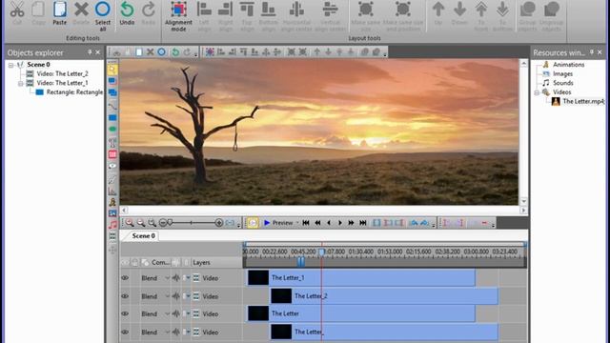This screenshot has width=610, height=343.
Task: Collapse the Videos folder in Resources window
Action: [x=537, y=92]
